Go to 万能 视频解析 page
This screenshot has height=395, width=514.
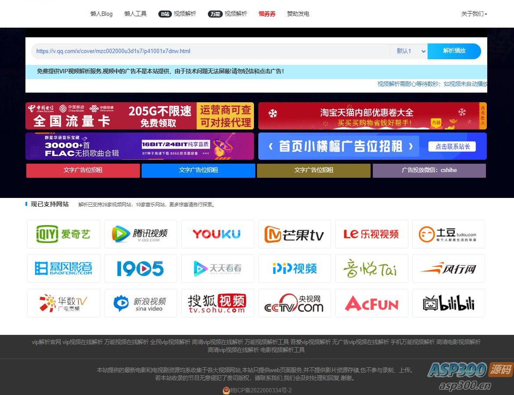point(228,14)
